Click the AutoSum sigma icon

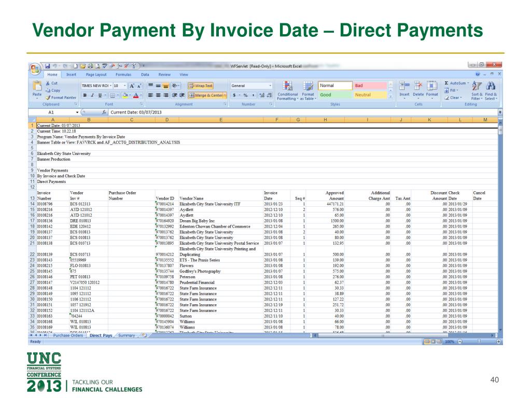[x=446, y=83]
